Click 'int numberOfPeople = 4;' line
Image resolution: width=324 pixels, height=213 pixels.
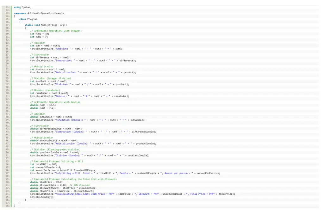pyautogui.click(x=46, y=167)
